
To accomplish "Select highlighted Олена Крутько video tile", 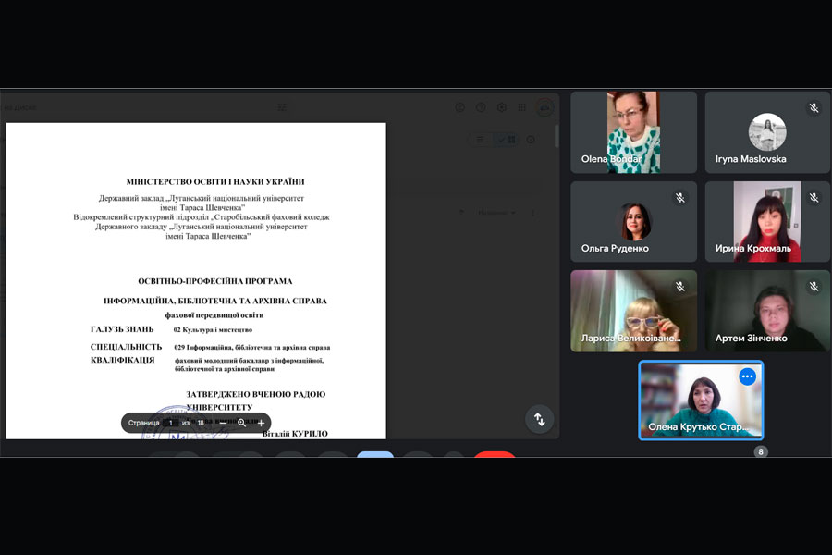I will pyautogui.click(x=701, y=401).
